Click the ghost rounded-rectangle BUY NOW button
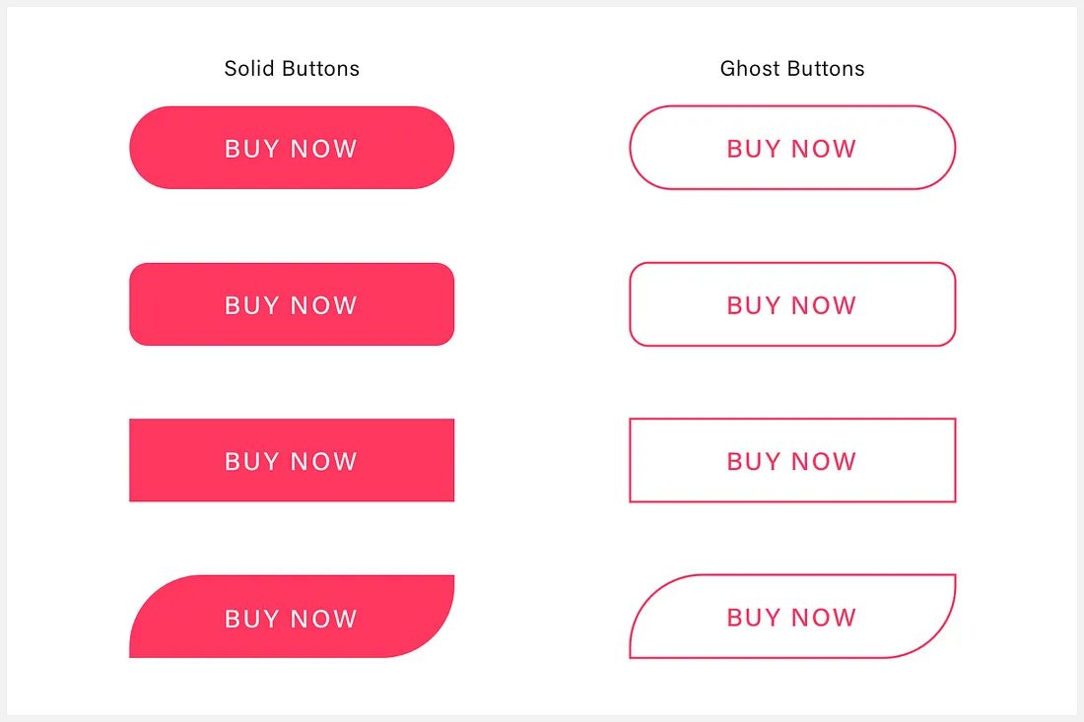This screenshot has height=722, width=1084. tap(792, 304)
